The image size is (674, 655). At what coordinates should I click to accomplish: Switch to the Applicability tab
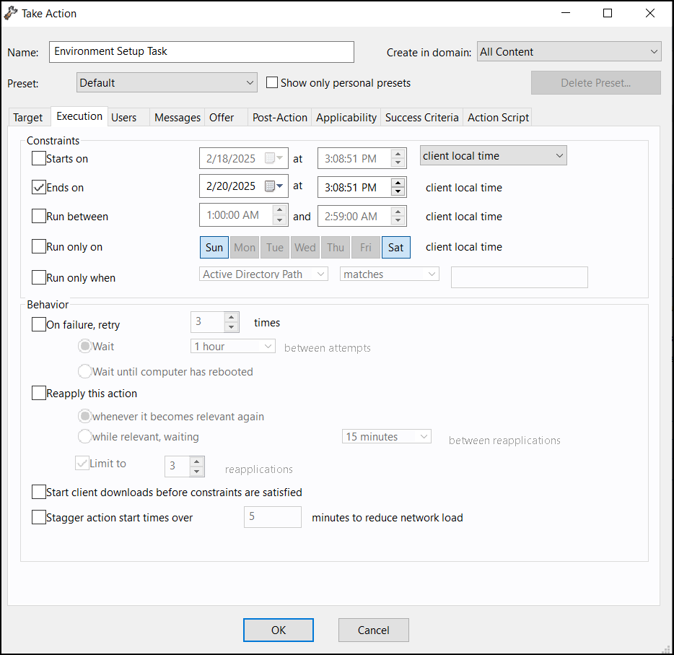click(346, 117)
